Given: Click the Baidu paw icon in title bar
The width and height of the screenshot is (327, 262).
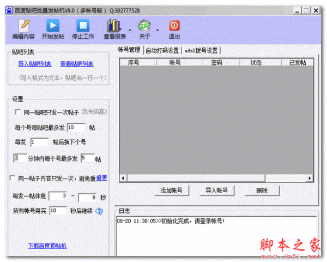Looking at the screenshot, I should coord(9,10).
